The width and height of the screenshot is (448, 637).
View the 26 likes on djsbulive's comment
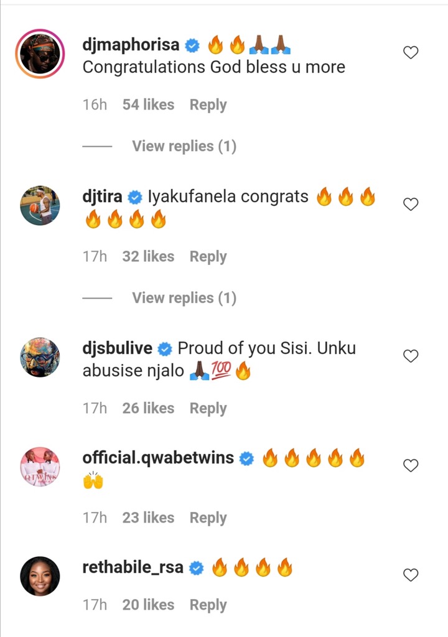tap(148, 408)
